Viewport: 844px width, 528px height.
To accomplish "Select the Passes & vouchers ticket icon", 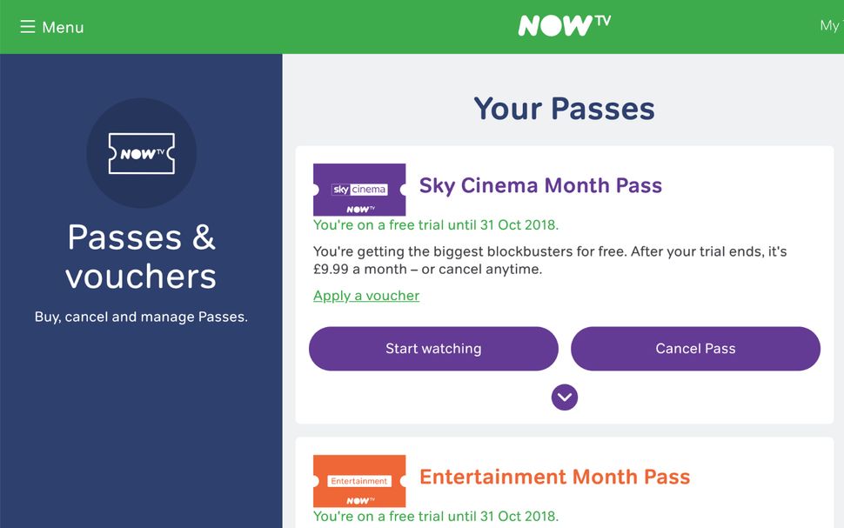I will point(142,152).
